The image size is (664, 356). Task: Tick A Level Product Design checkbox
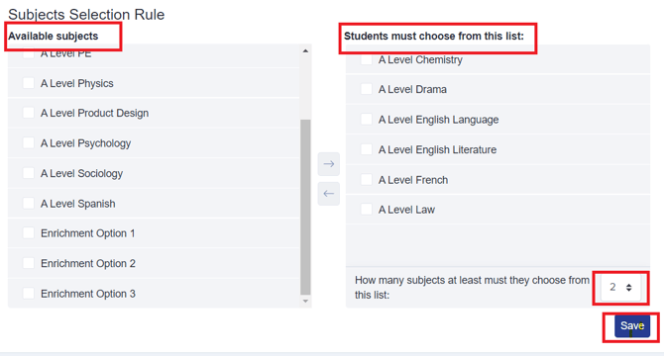(29, 113)
